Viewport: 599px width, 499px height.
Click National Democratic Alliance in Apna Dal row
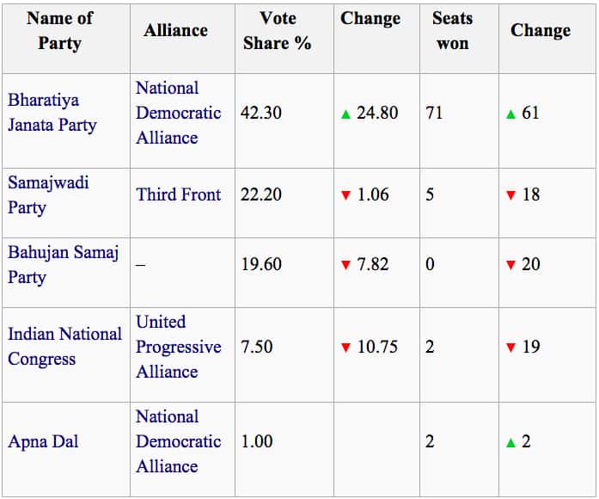pyautogui.click(x=178, y=441)
